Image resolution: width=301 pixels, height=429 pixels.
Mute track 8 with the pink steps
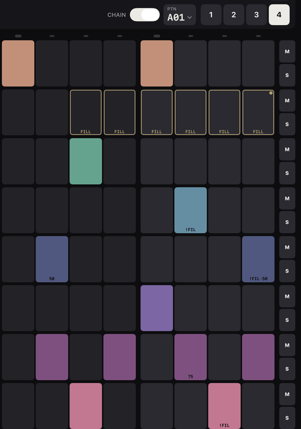click(x=287, y=394)
